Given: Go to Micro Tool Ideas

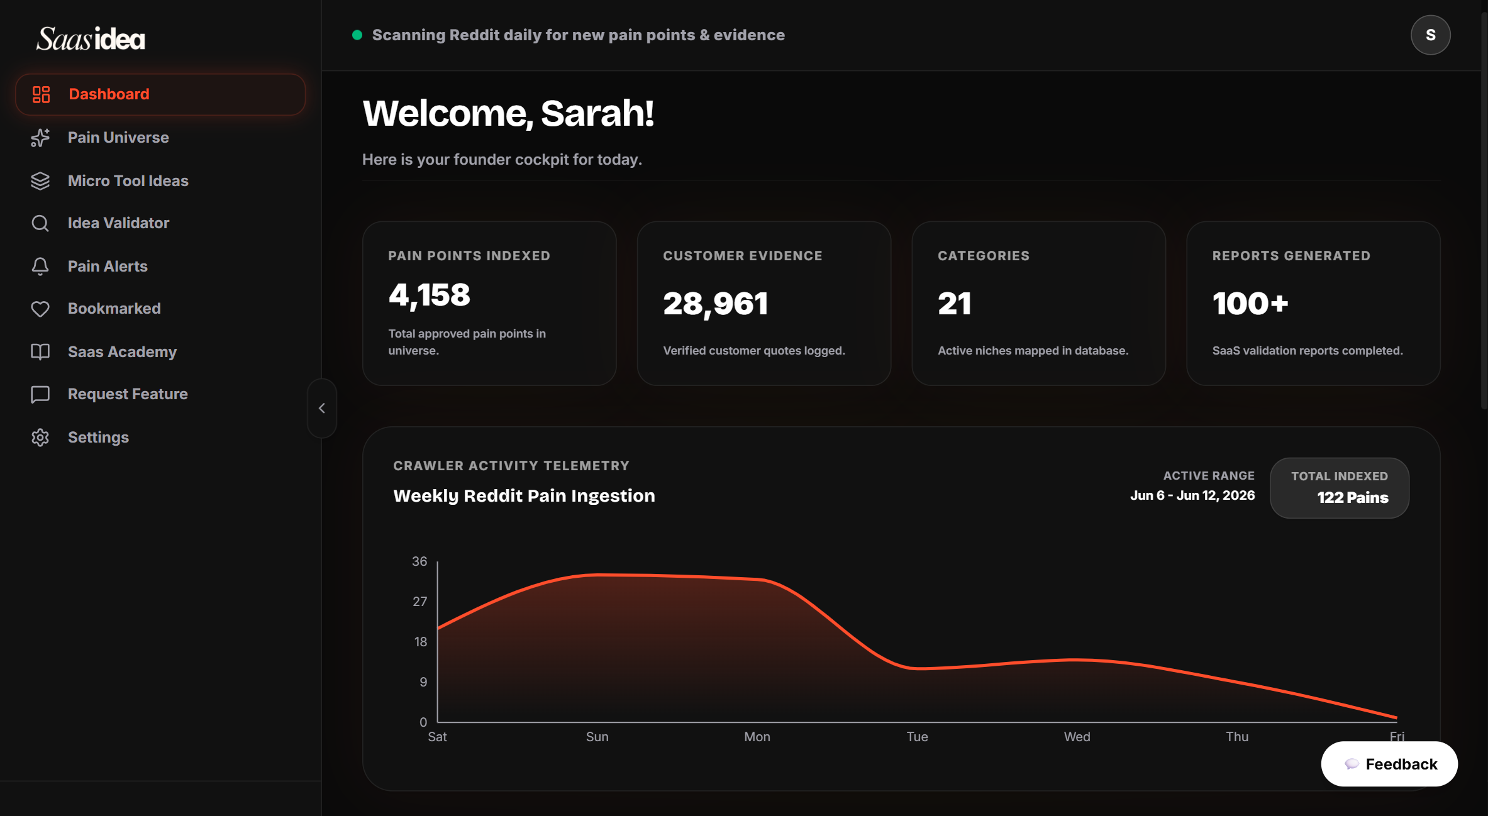Looking at the screenshot, I should 160,181.
